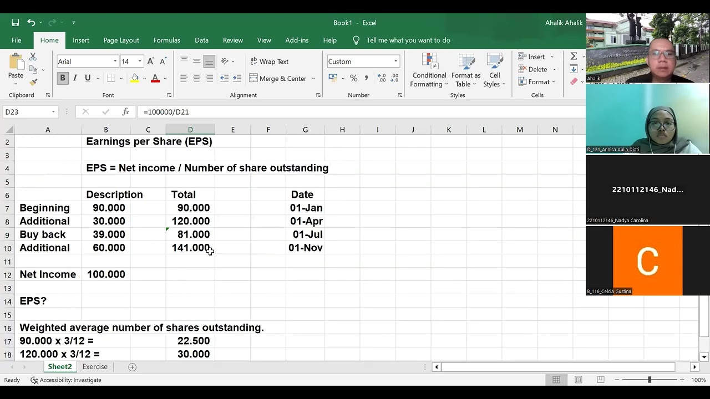Click the Orientation angled text icon
Screen dimensions: 710x399
[225, 61]
